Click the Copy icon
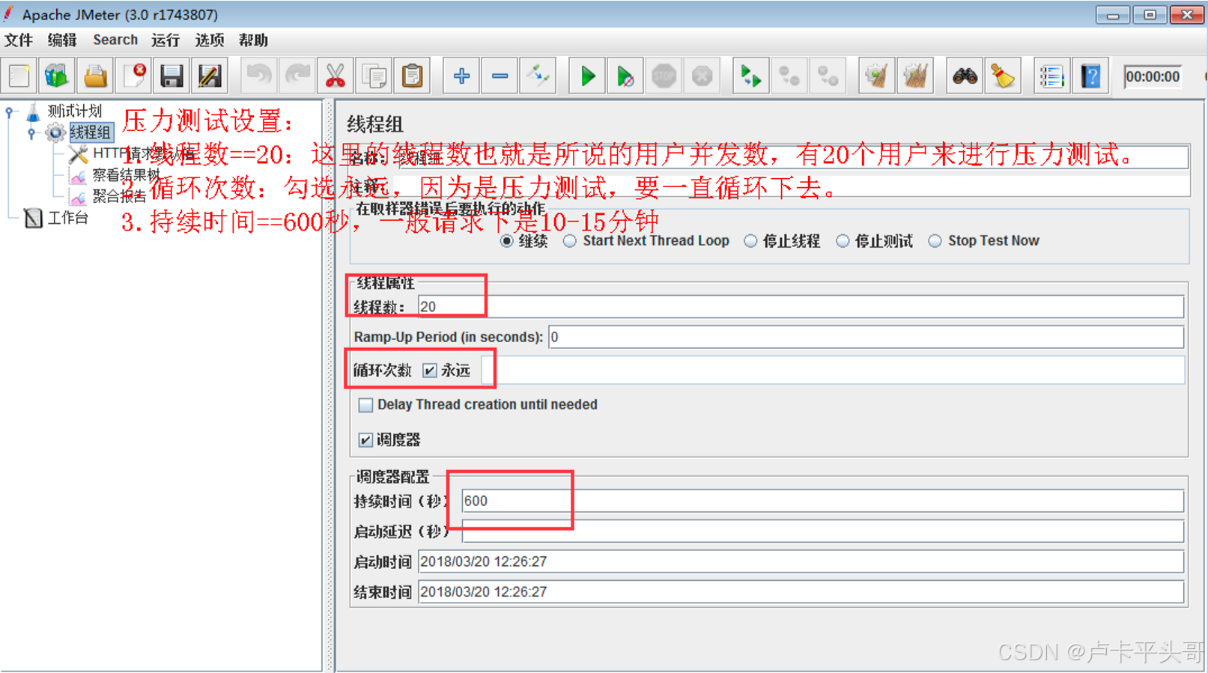 click(x=374, y=76)
